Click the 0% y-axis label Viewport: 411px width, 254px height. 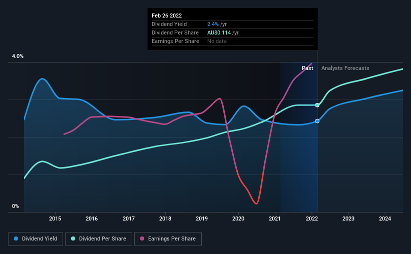16,206
